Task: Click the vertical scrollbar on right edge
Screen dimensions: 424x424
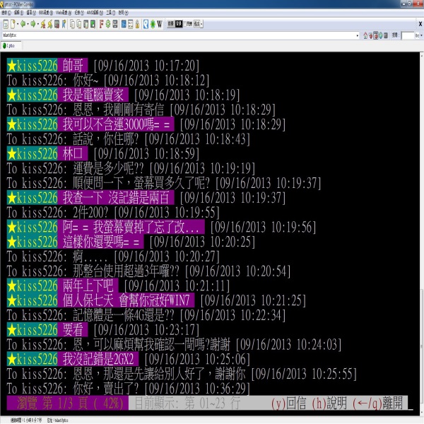Action: click(422, 232)
